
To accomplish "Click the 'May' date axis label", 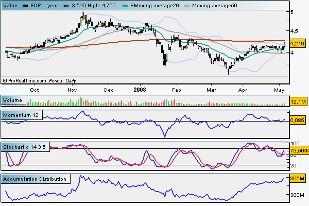I will 279,90.
